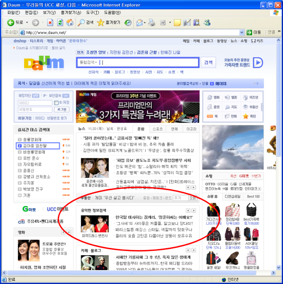Click the premium game event banner
283x284 pixels.
point(137,107)
